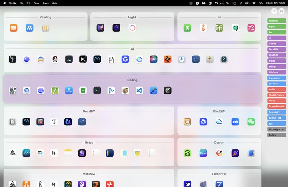This screenshot has height=187, width=288.
Task: Open the Typora T app in DocsRW section
Action: point(54,122)
